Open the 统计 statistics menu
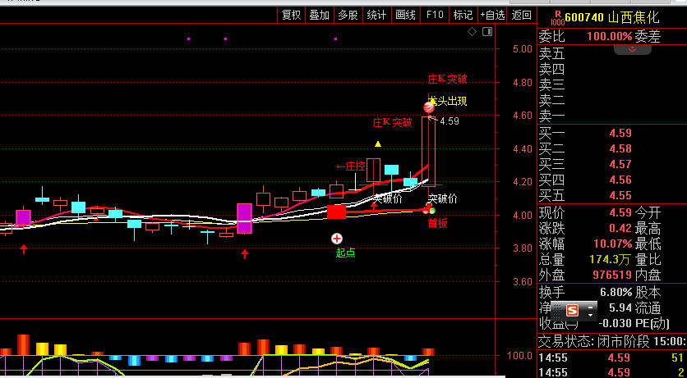 pos(376,15)
